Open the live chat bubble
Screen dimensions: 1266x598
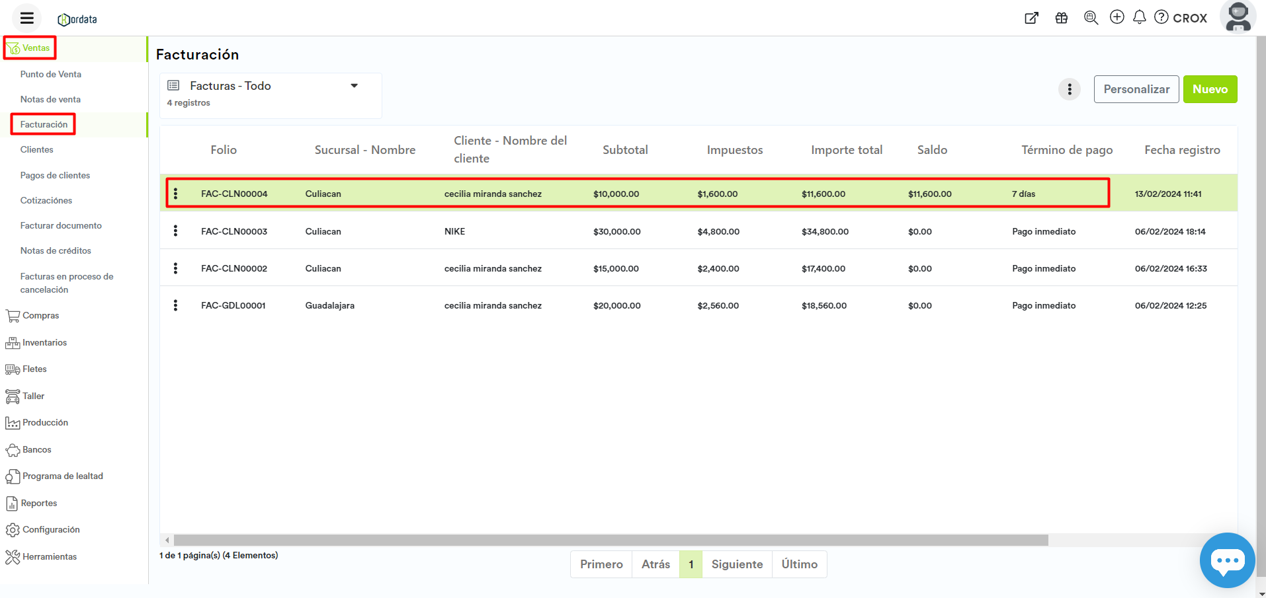click(x=1227, y=560)
